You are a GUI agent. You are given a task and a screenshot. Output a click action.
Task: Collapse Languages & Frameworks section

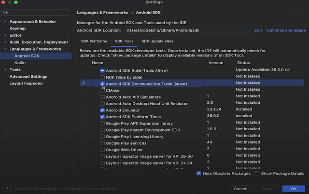[5, 49]
